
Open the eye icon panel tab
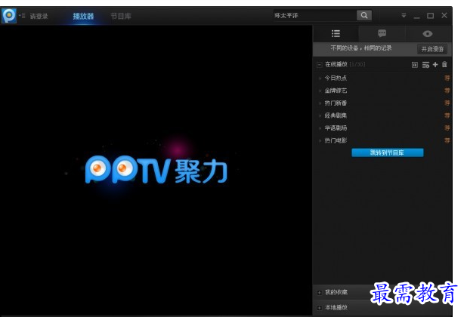point(428,34)
